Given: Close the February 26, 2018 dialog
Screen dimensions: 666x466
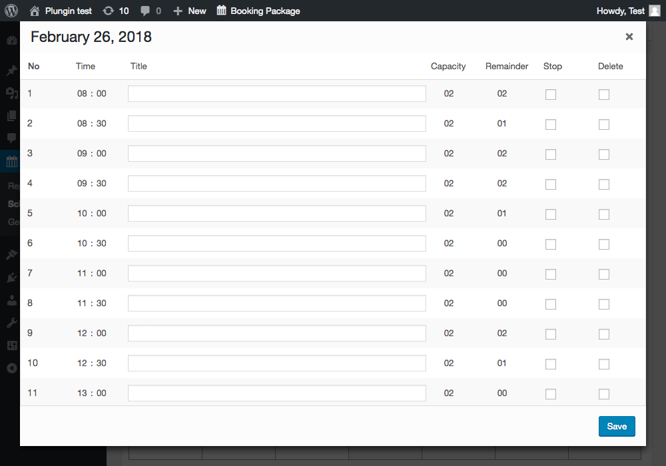Looking at the screenshot, I should (629, 37).
